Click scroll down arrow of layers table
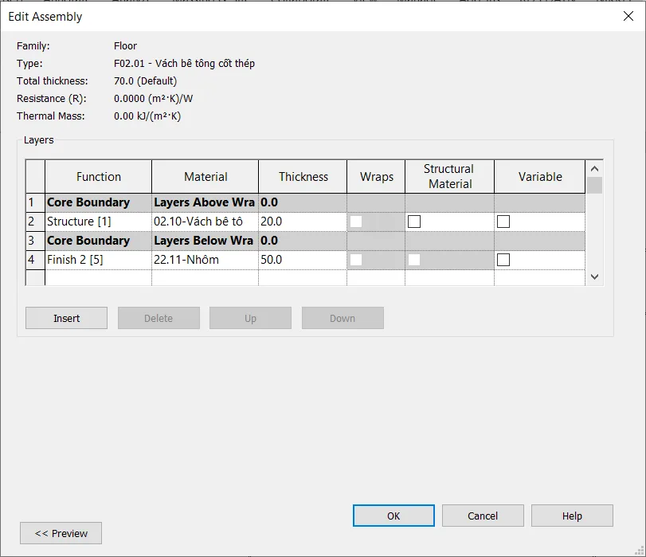646x557 pixels. tap(594, 277)
